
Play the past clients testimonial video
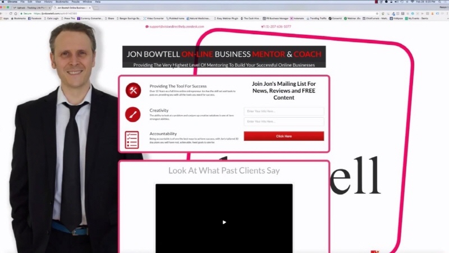pos(224,222)
